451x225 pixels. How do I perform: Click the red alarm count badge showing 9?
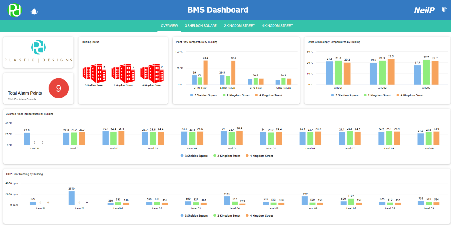click(x=59, y=88)
